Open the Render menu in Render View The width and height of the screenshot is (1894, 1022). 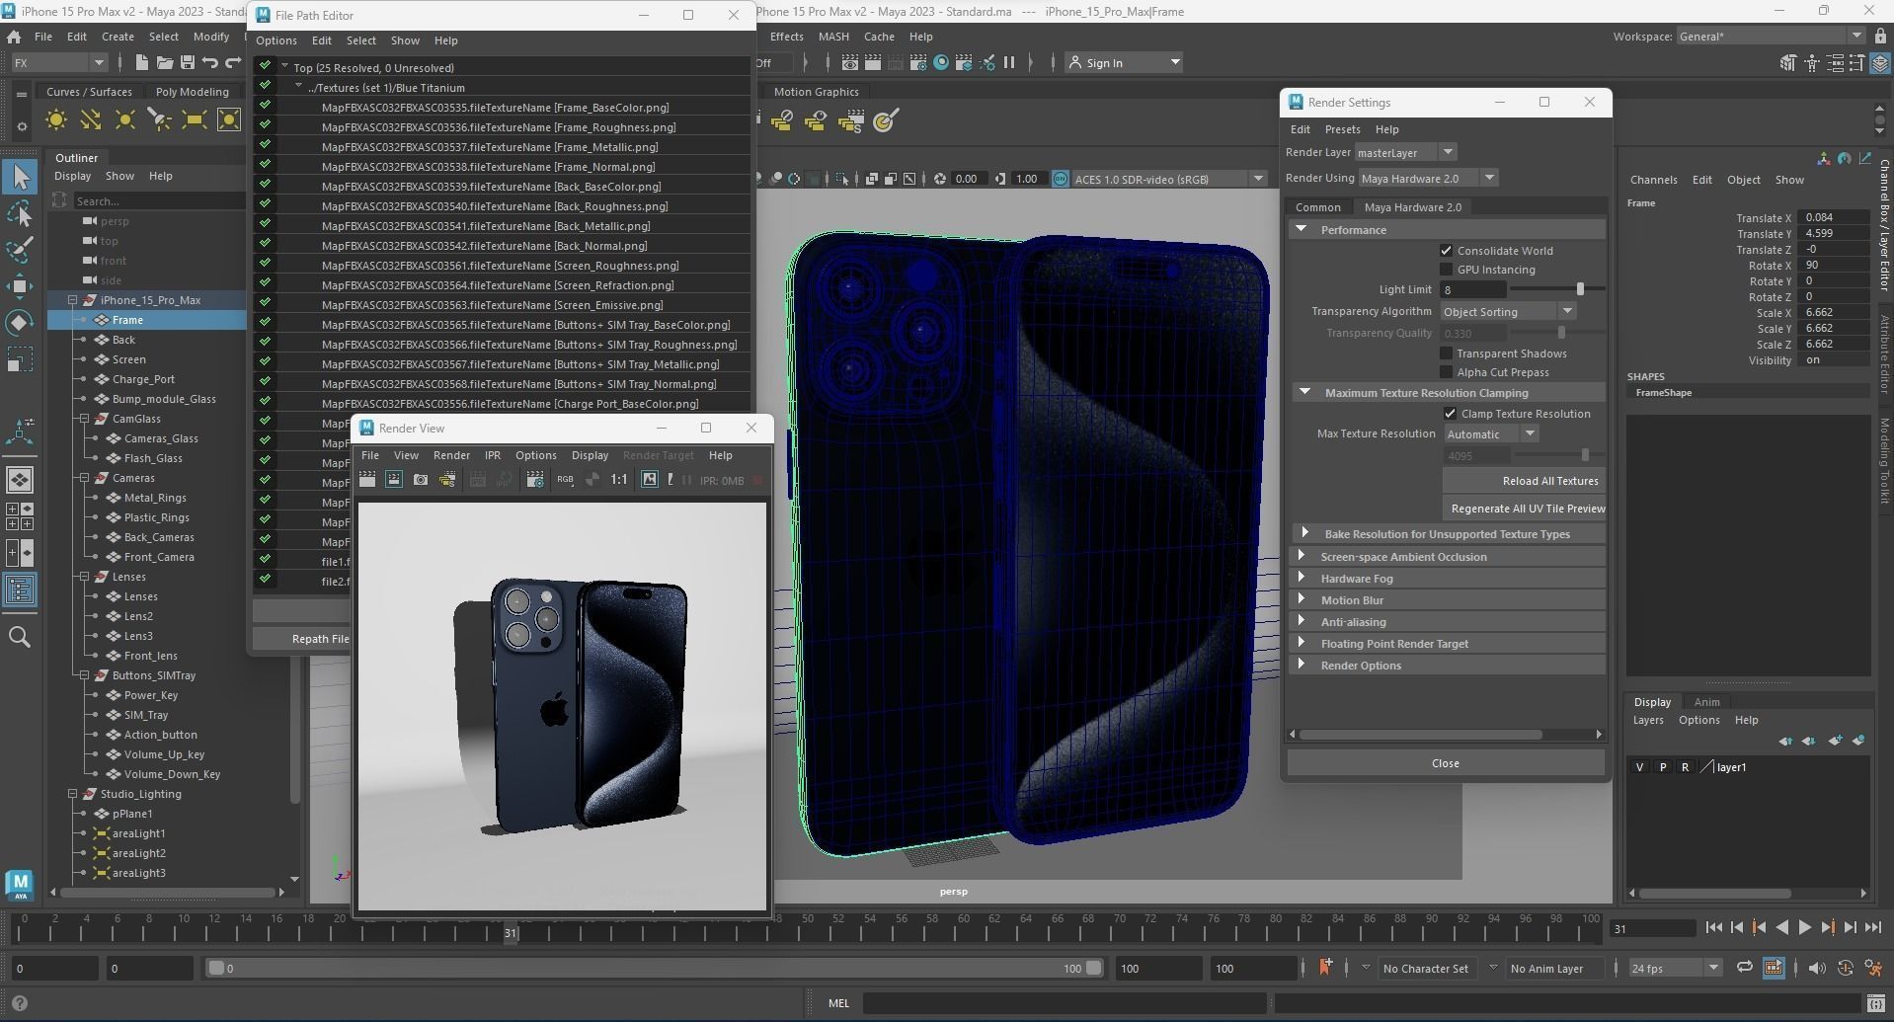click(x=451, y=455)
